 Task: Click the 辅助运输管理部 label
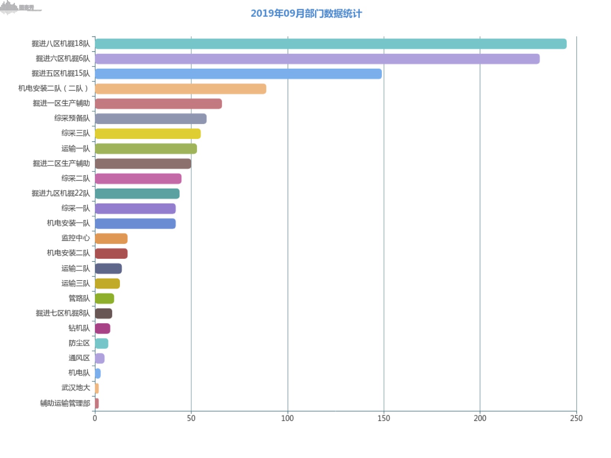65,403
